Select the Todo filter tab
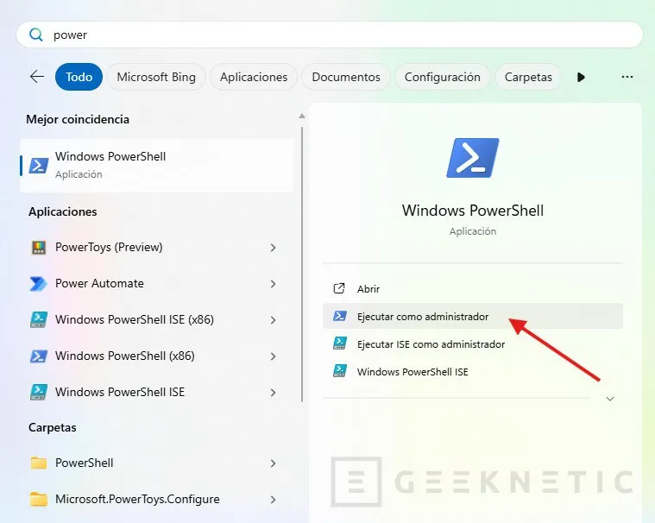 coord(79,77)
